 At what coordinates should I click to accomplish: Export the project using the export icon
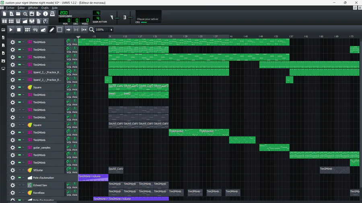pyautogui.click(x=39, y=14)
